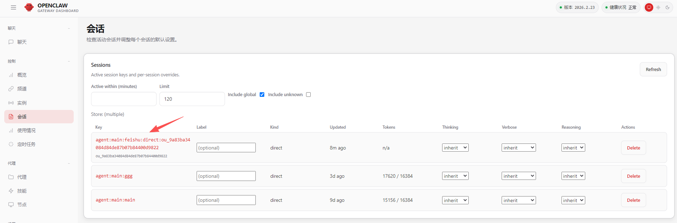Toggle Include global checkbox
Image resolution: width=677 pixels, height=223 pixels.
[262, 94]
